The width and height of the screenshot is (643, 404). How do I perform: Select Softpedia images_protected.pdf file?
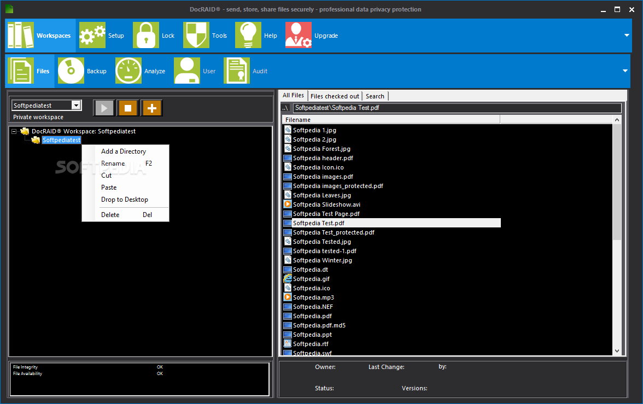[338, 186]
